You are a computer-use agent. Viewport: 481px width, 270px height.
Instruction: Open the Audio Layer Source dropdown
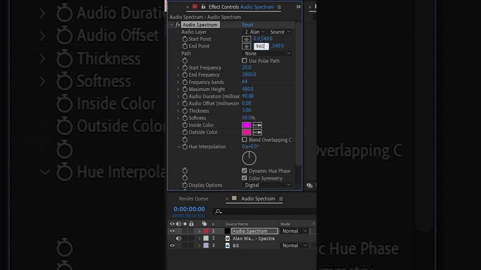click(x=280, y=32)
